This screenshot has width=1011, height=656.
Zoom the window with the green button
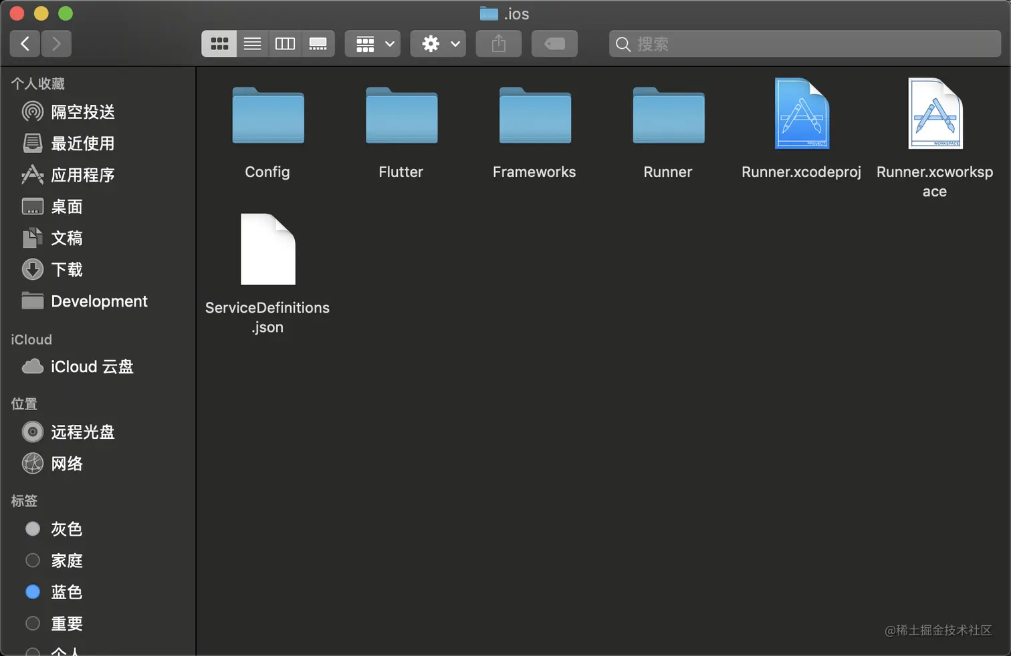[66, 13]
